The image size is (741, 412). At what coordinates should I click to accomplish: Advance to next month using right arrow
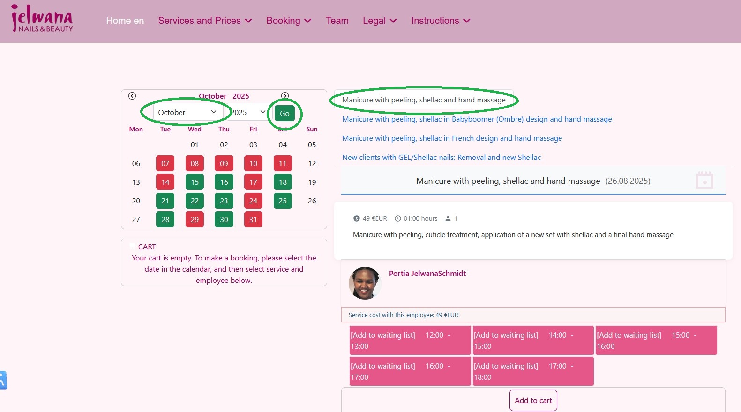pyautogui.click(x=284, y=96)
